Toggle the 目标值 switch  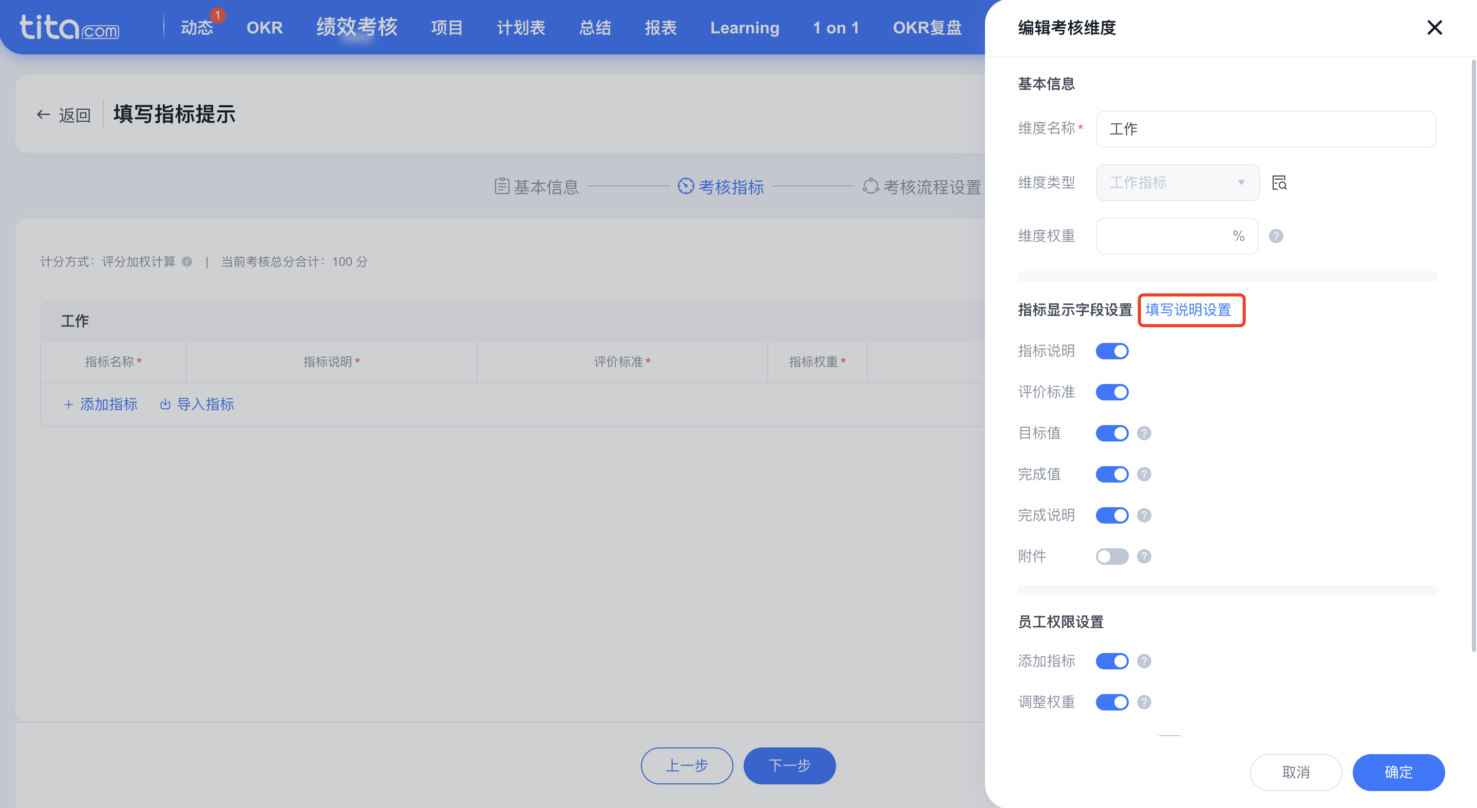pyautogui.click(x=1112, y=433)
